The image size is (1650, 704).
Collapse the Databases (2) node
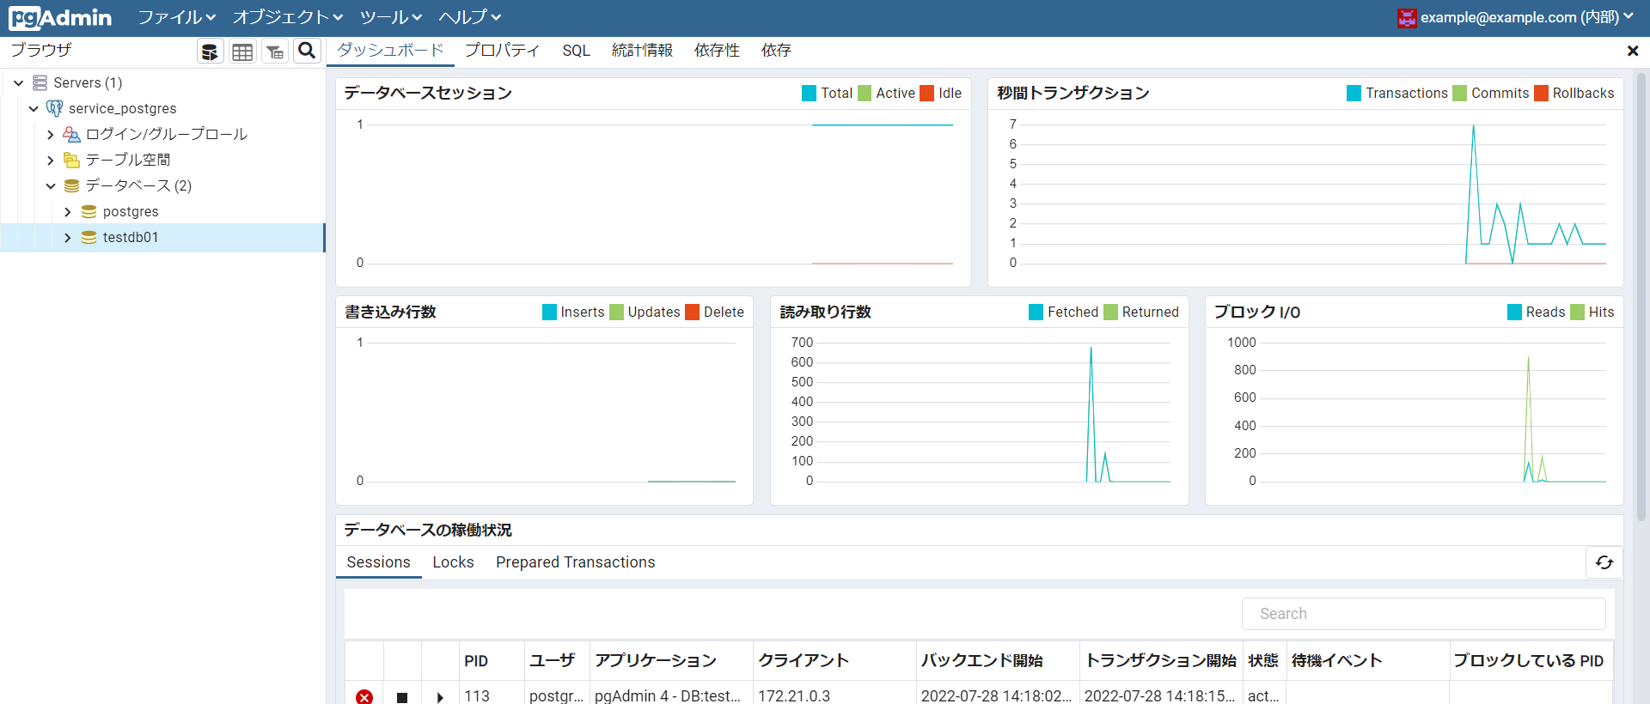tap(50, 185)
